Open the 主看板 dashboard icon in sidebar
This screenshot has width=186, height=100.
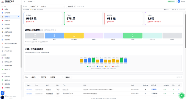point(2,9)
